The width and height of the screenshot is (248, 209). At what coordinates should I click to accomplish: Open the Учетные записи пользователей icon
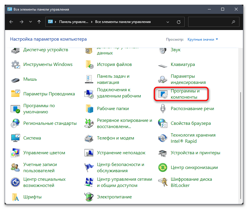pyautogui.click(x=15, y=167)
